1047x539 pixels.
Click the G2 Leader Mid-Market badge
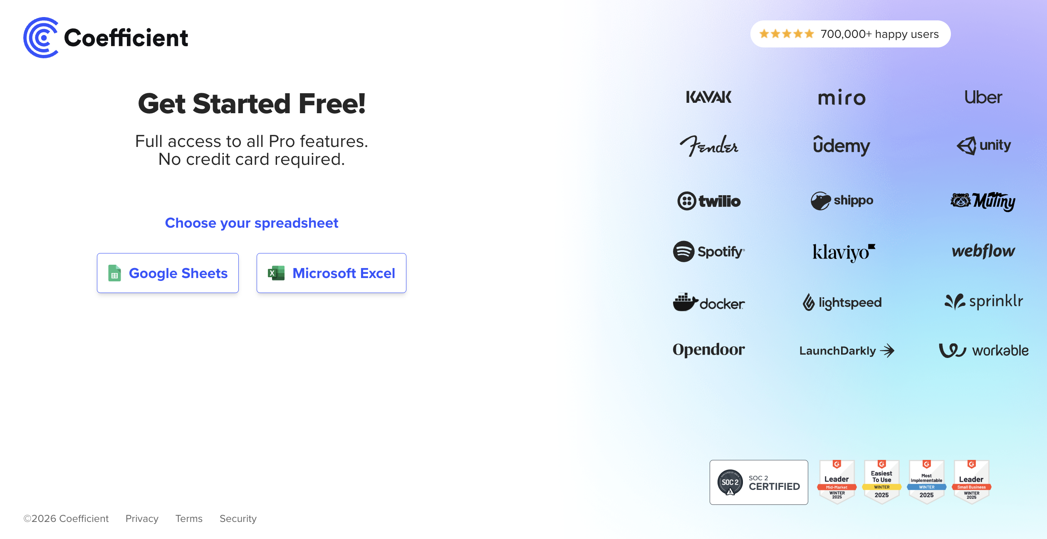point(837,482)
